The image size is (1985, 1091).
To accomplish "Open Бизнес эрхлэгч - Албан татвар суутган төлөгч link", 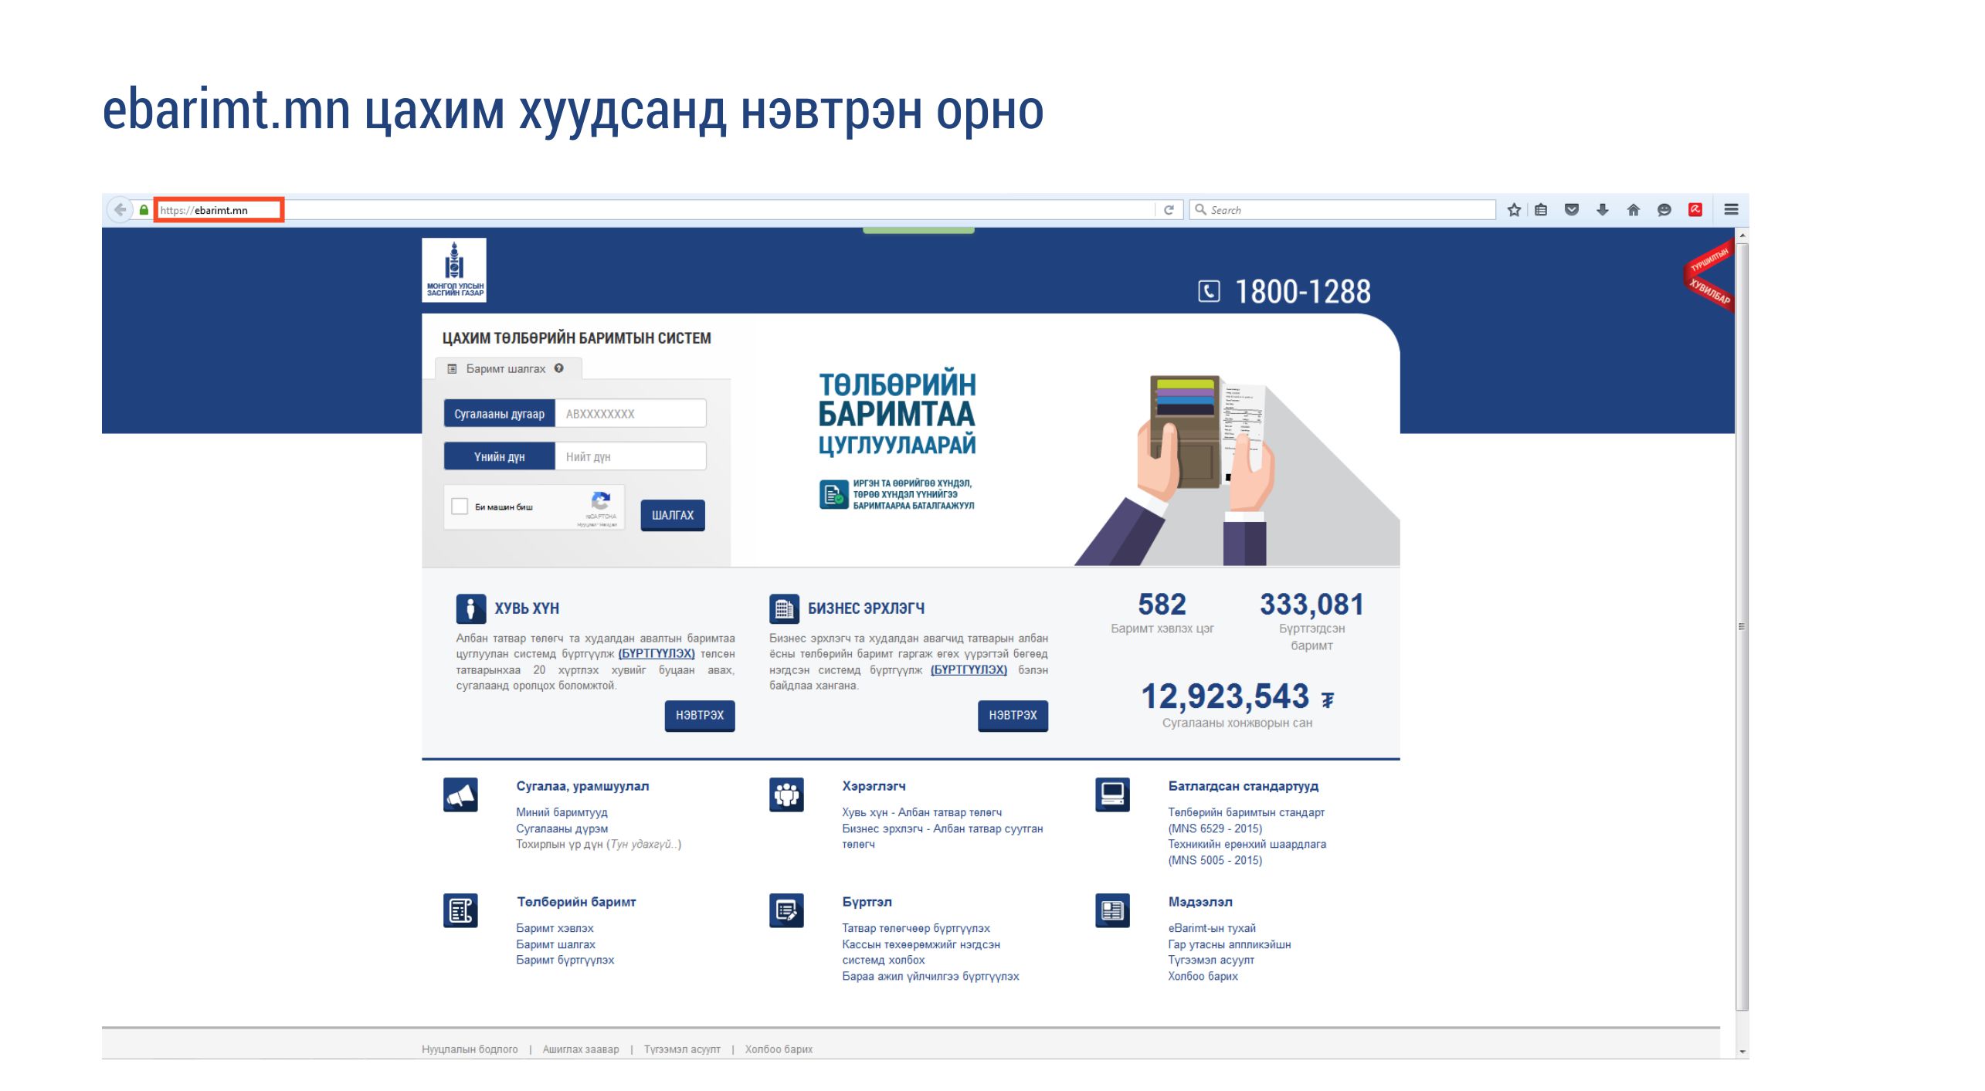I will [942, 836].
